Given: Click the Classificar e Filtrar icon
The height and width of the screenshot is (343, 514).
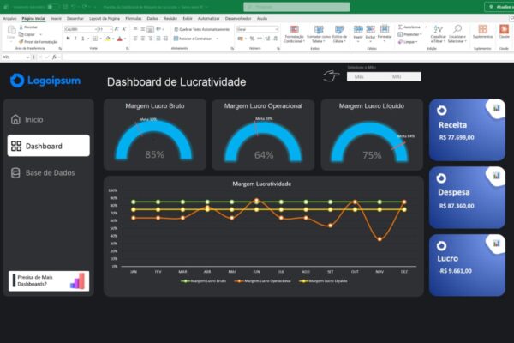Looking at the screenshot, I should click(x=439, y=29).
